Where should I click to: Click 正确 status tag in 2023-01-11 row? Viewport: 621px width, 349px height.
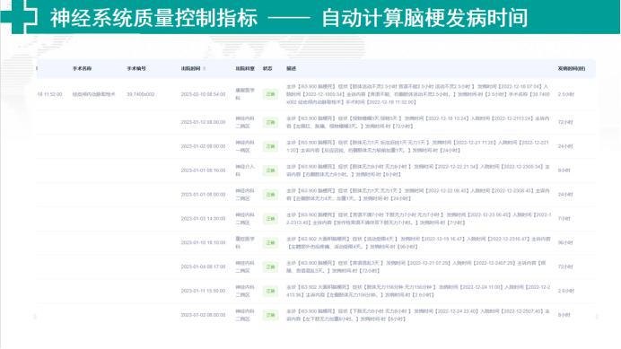pyautogui.click(x=270, y=291)
